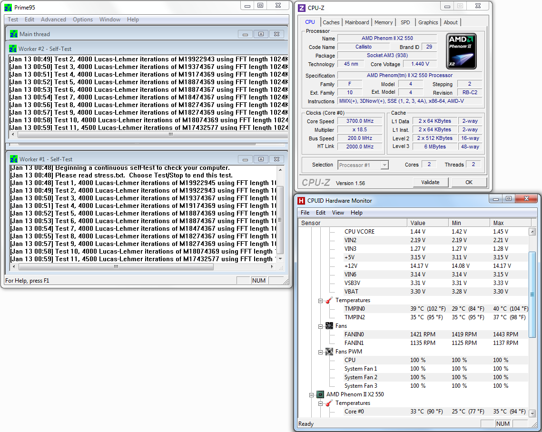The height and width of the screenshot is (432, 542).
Task: Collapse the AMD Phenom II X2 550 node
Action: click(x=311, y=394)
